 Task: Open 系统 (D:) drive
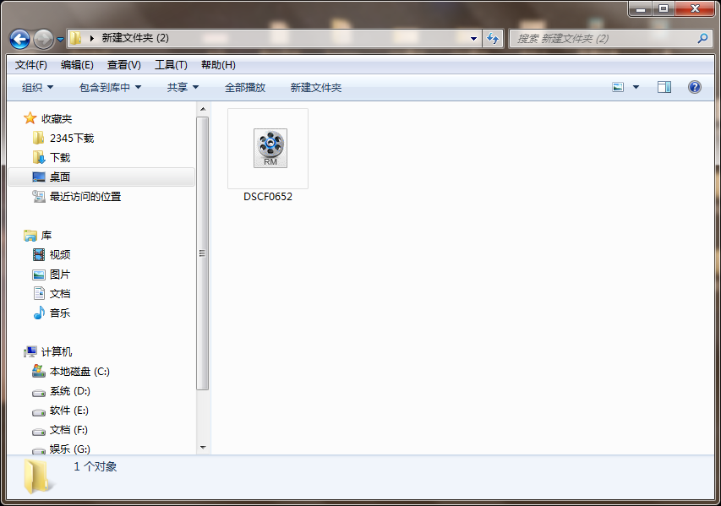click(70, 391)
